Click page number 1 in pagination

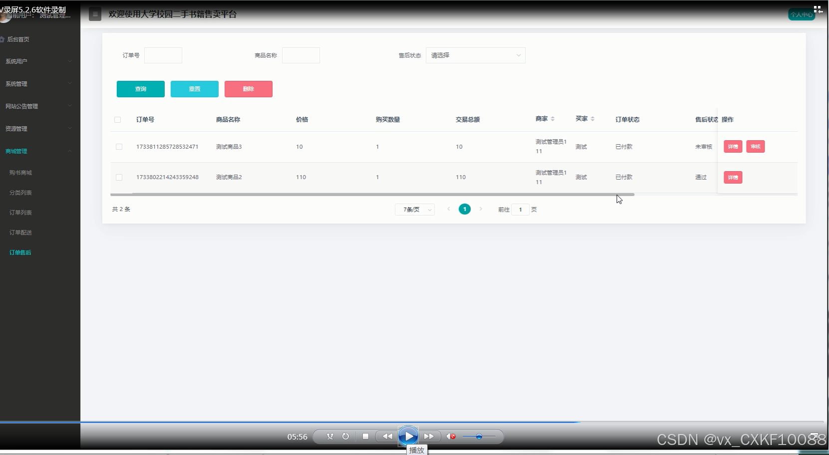pyautogui.click(x=465, y=209)
